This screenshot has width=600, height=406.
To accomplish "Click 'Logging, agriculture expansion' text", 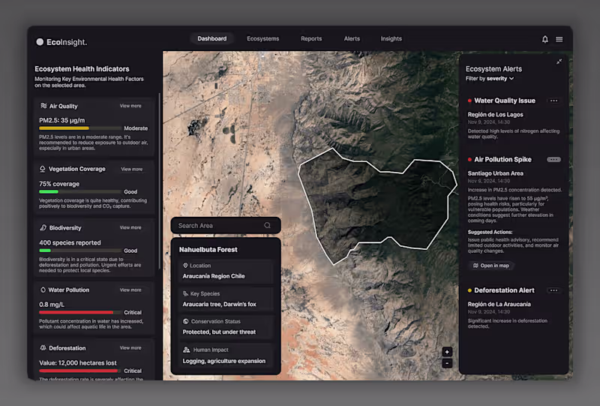I will point(223,361).
